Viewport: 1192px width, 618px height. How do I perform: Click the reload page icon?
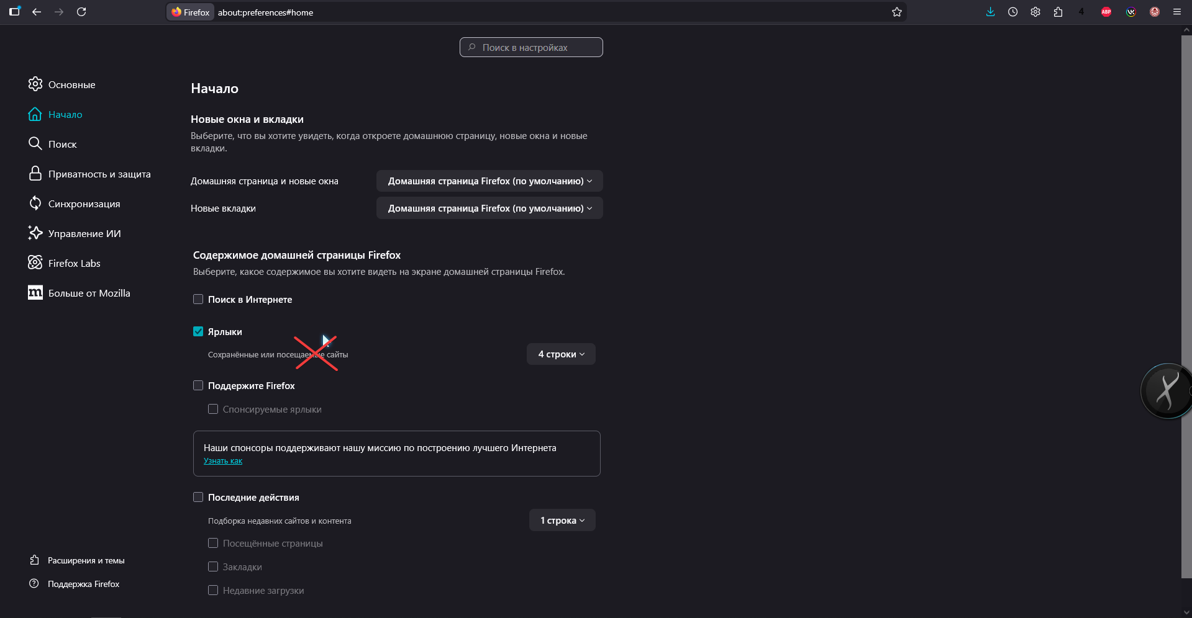(x=81, y=12)
